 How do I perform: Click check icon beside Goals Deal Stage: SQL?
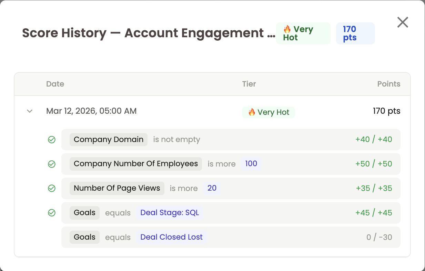pyautogui.click(x=52, y=213)
